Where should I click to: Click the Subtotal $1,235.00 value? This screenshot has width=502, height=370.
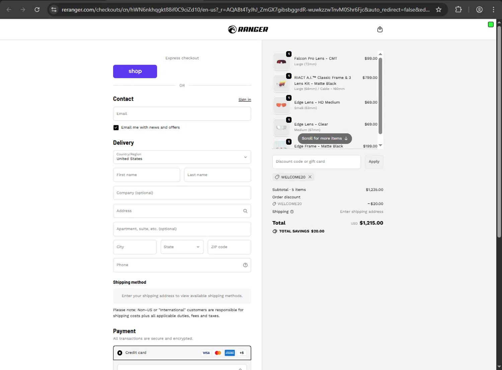point(374,190)
